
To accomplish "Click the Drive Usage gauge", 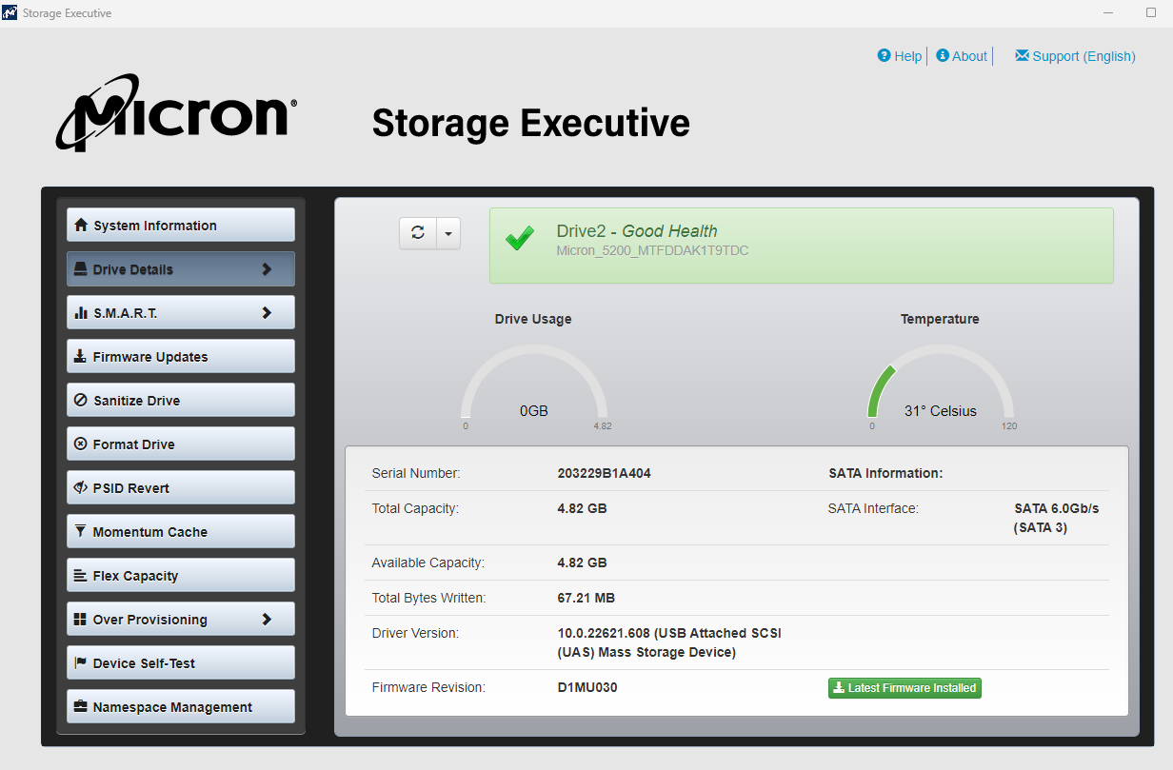I will coord(533,383).
